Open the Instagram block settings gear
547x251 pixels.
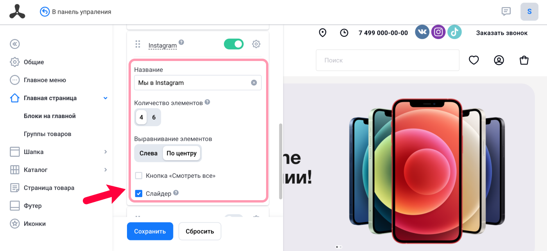point(256,44)
